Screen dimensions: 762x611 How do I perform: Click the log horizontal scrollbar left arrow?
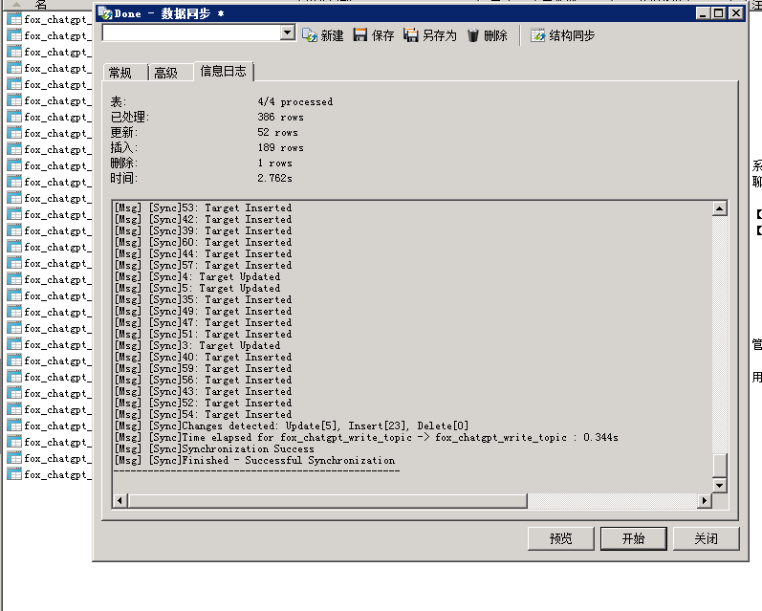click(120, 501)
